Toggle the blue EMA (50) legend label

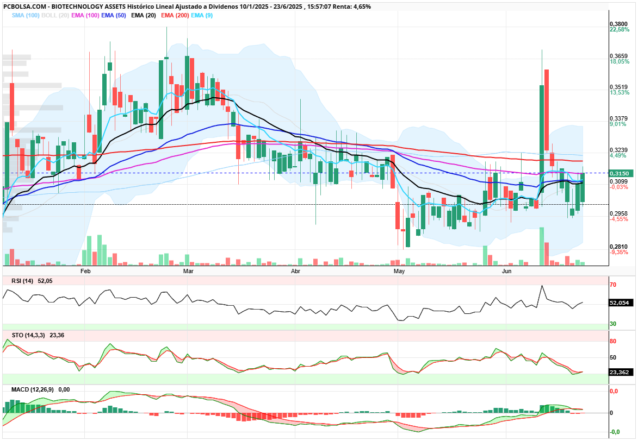pos(114,15)
